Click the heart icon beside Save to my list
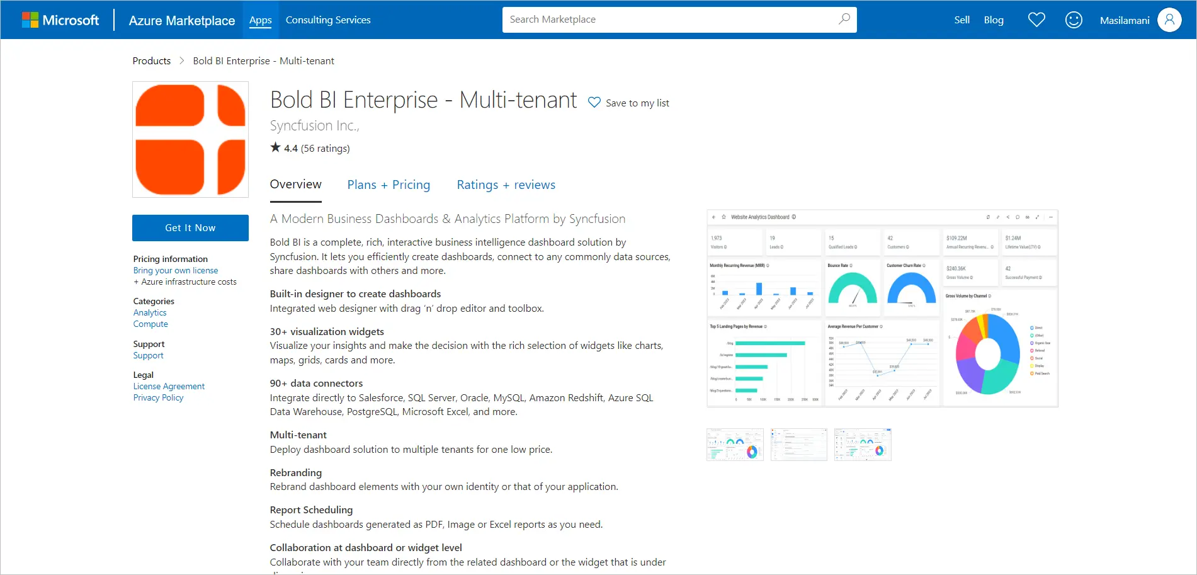This screenshot has width=1197, height=575. (x=594, y=103)
